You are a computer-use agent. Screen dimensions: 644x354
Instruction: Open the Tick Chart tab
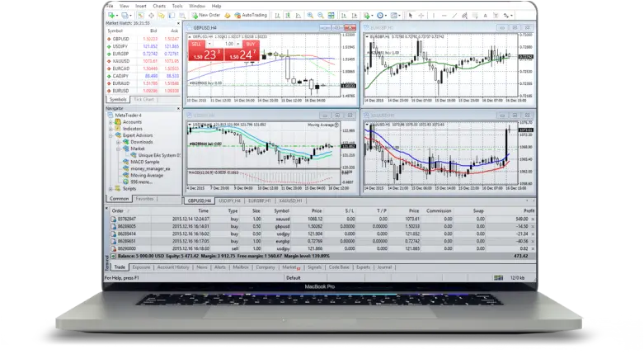click(145, 99)
